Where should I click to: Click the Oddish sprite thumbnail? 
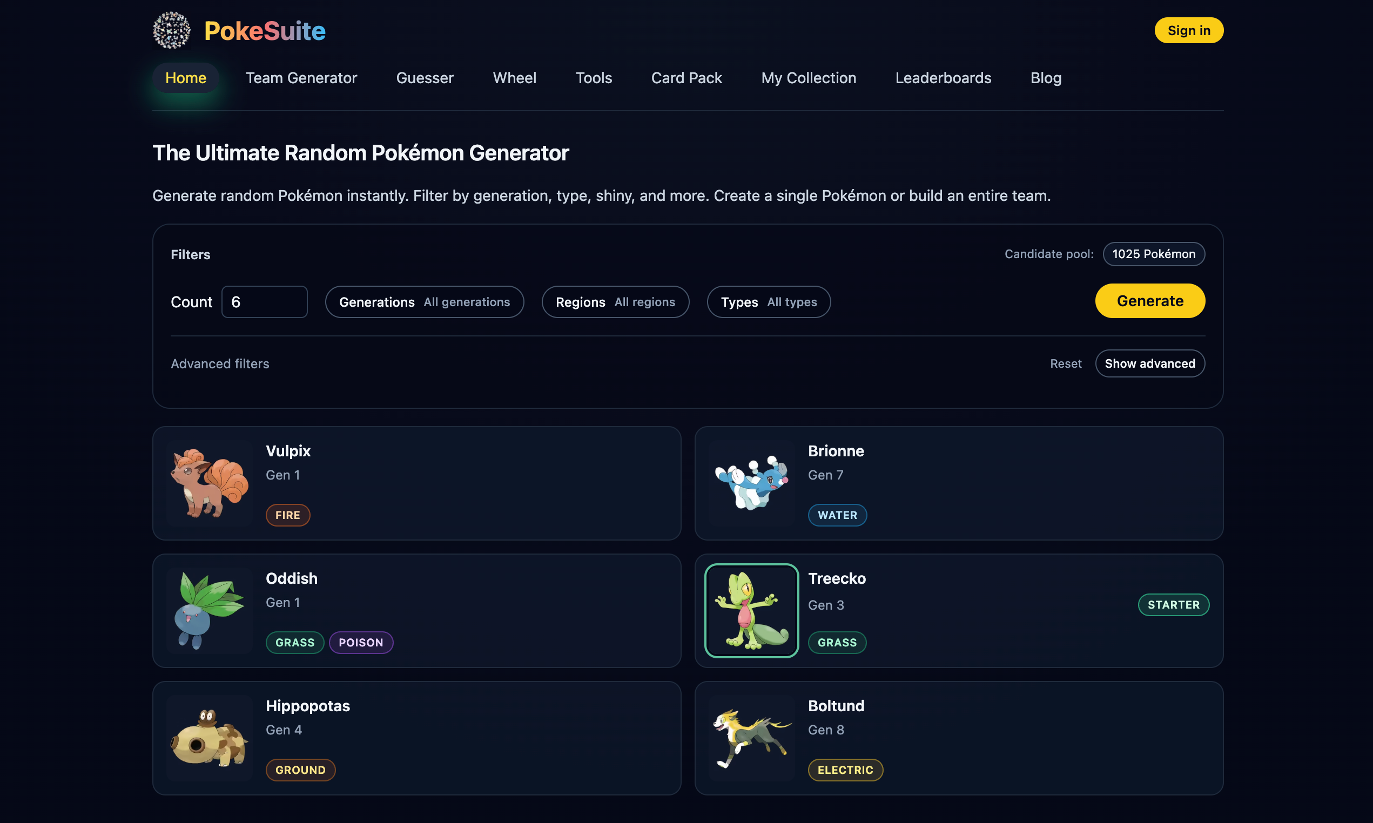tap(208, 610)
